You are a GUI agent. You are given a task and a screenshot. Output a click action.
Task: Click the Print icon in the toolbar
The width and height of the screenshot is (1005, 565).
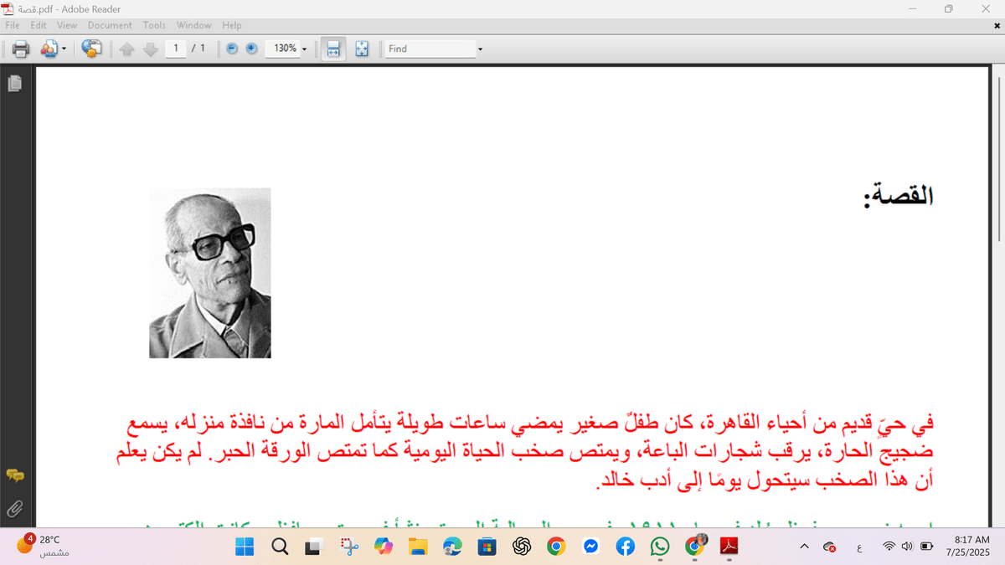tap(21, 49)
